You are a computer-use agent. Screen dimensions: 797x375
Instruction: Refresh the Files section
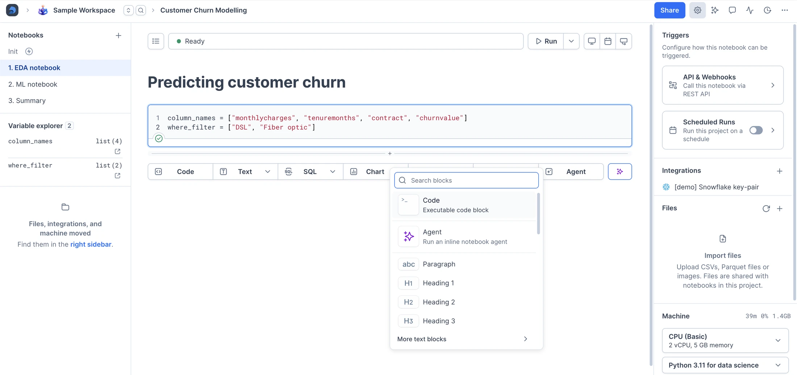tap(766, 208)
